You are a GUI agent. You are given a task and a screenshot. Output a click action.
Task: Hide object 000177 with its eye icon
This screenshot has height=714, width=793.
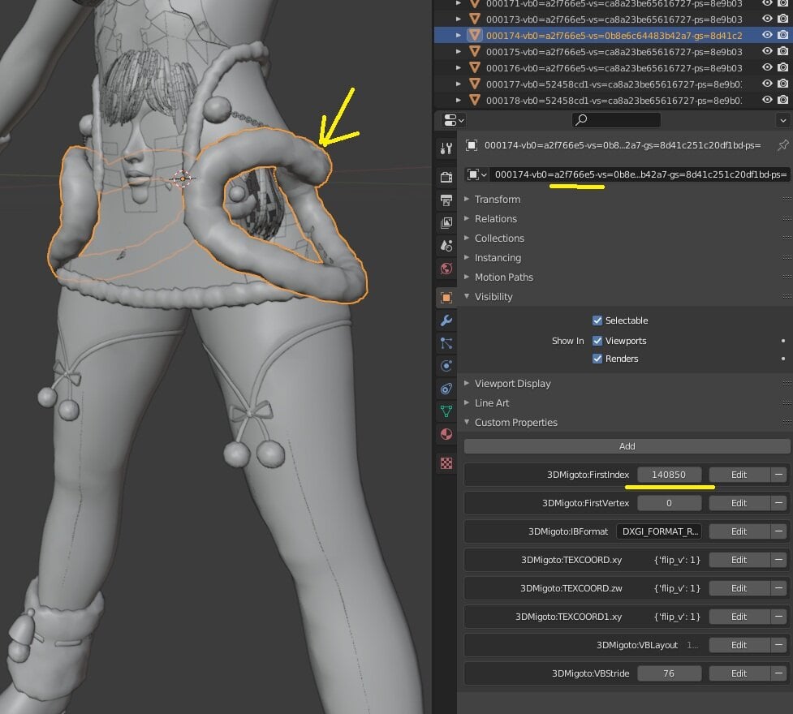[767, 84]
